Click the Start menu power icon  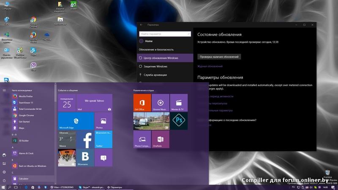(4, 179)
